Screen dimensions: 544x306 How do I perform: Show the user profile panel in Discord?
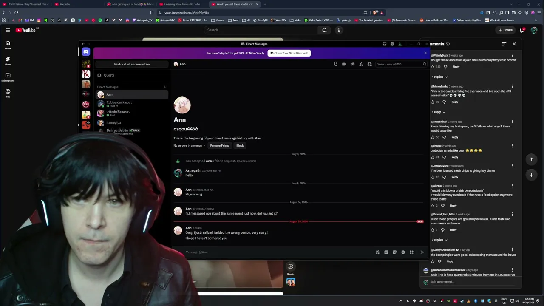[369, 64]
